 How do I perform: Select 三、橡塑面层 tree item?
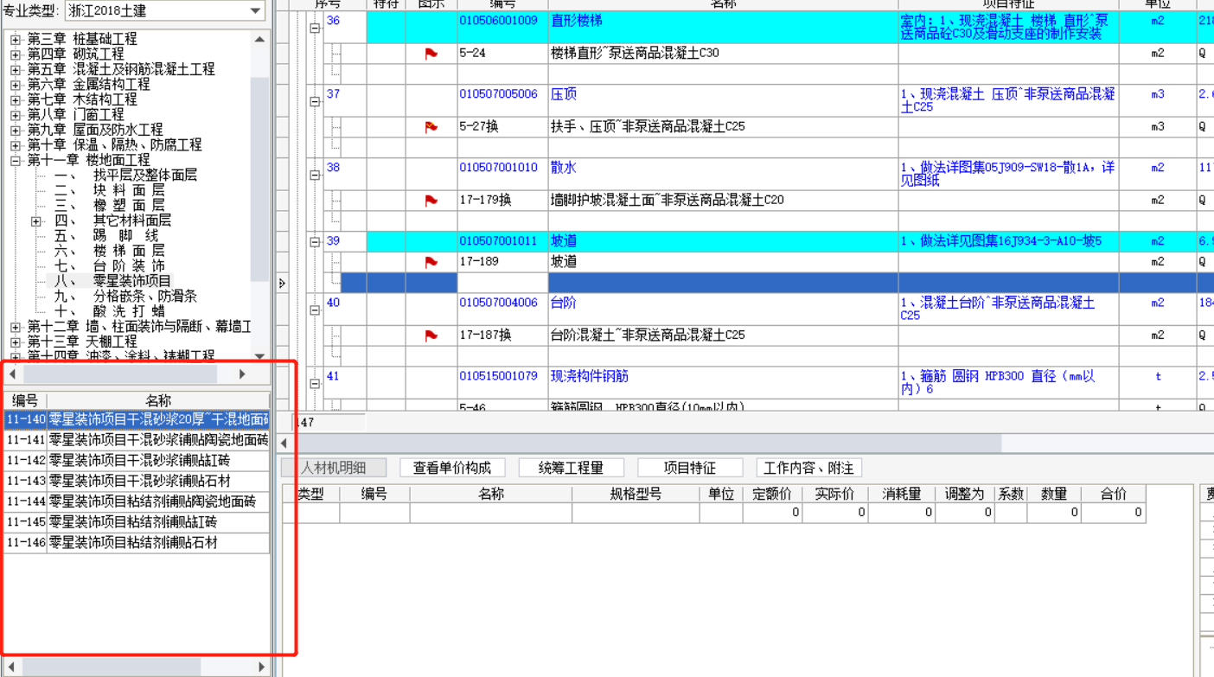(109, 206)
